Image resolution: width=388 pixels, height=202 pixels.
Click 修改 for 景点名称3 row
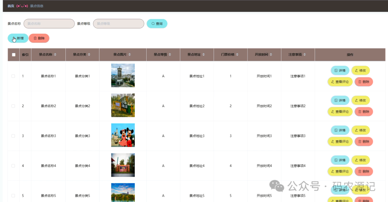point(361,130)
